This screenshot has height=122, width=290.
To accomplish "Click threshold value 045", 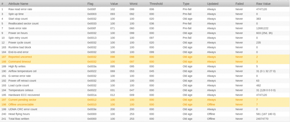I will [x=152, y=71].
